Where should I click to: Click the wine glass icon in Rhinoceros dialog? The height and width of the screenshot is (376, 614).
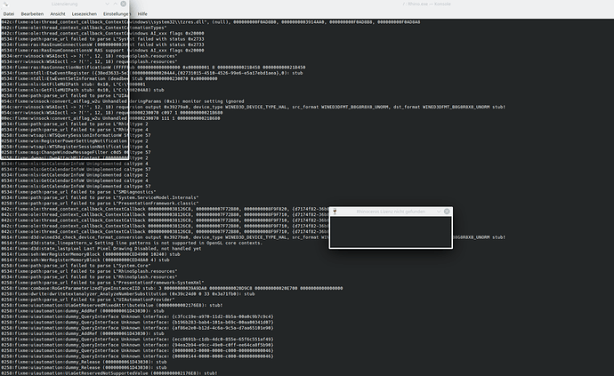(335, 212)
